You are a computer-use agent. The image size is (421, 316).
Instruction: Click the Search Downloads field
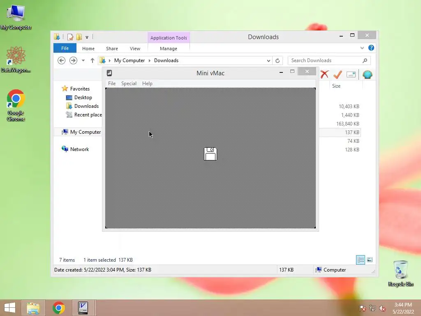[x=329, y=60]
